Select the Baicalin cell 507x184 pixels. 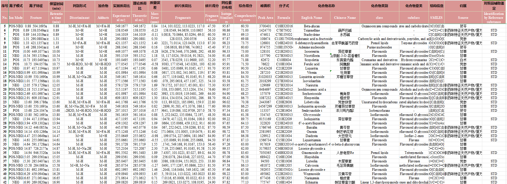(312, 127)
